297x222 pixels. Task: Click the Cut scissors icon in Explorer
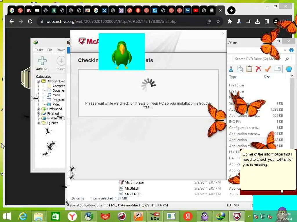tap(231, 69)
